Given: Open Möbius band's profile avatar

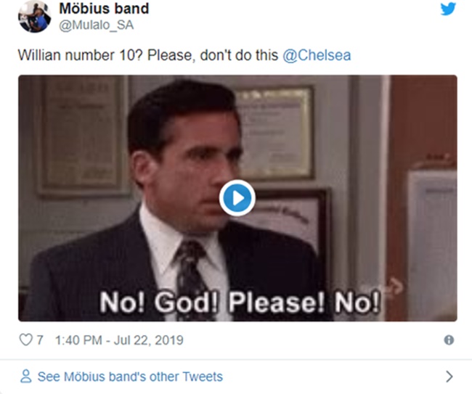Looking at the screenshot, I should point(34,16).
